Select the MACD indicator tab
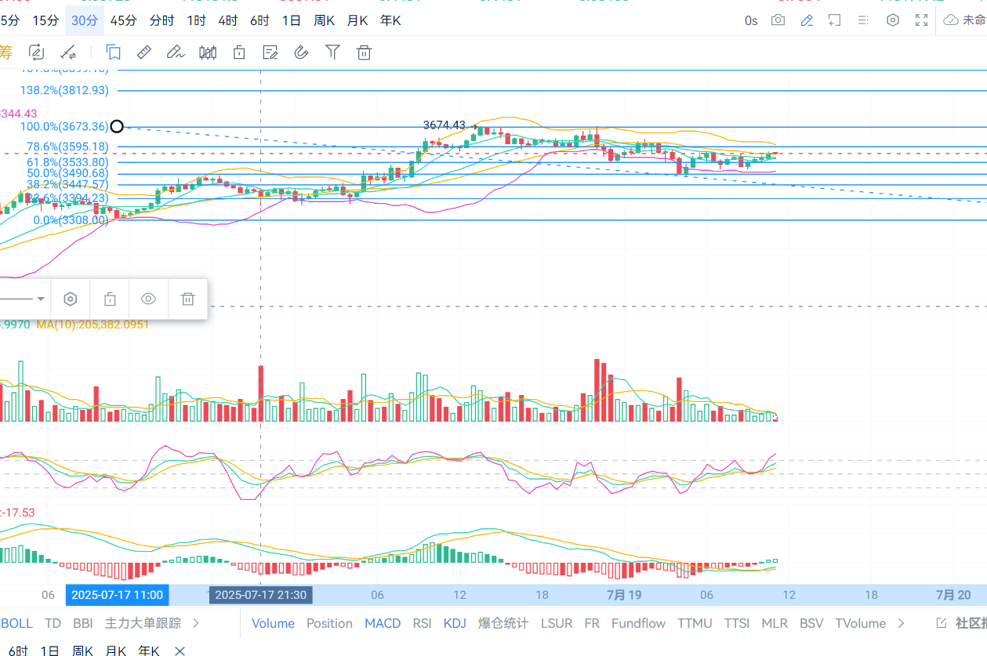 click(383, 623)
